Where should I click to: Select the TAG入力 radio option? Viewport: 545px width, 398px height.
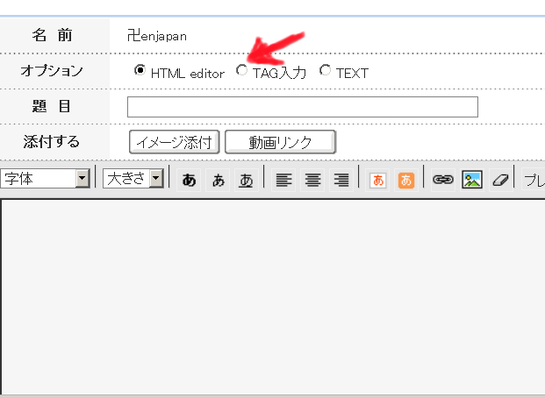242,71
